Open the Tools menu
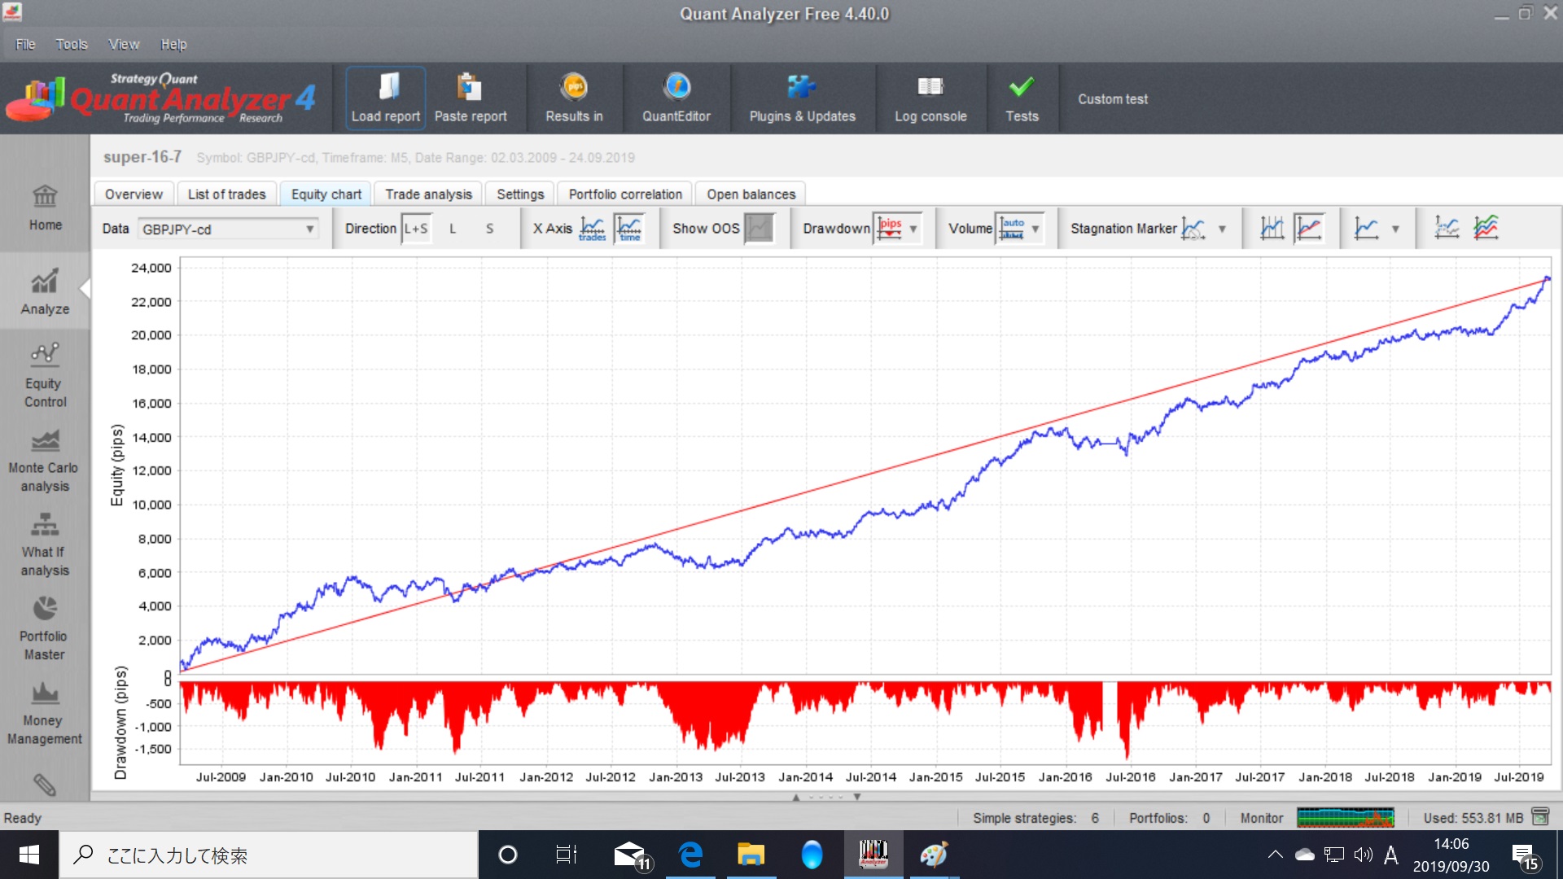 pyautogui.click(x=71, y=45)
